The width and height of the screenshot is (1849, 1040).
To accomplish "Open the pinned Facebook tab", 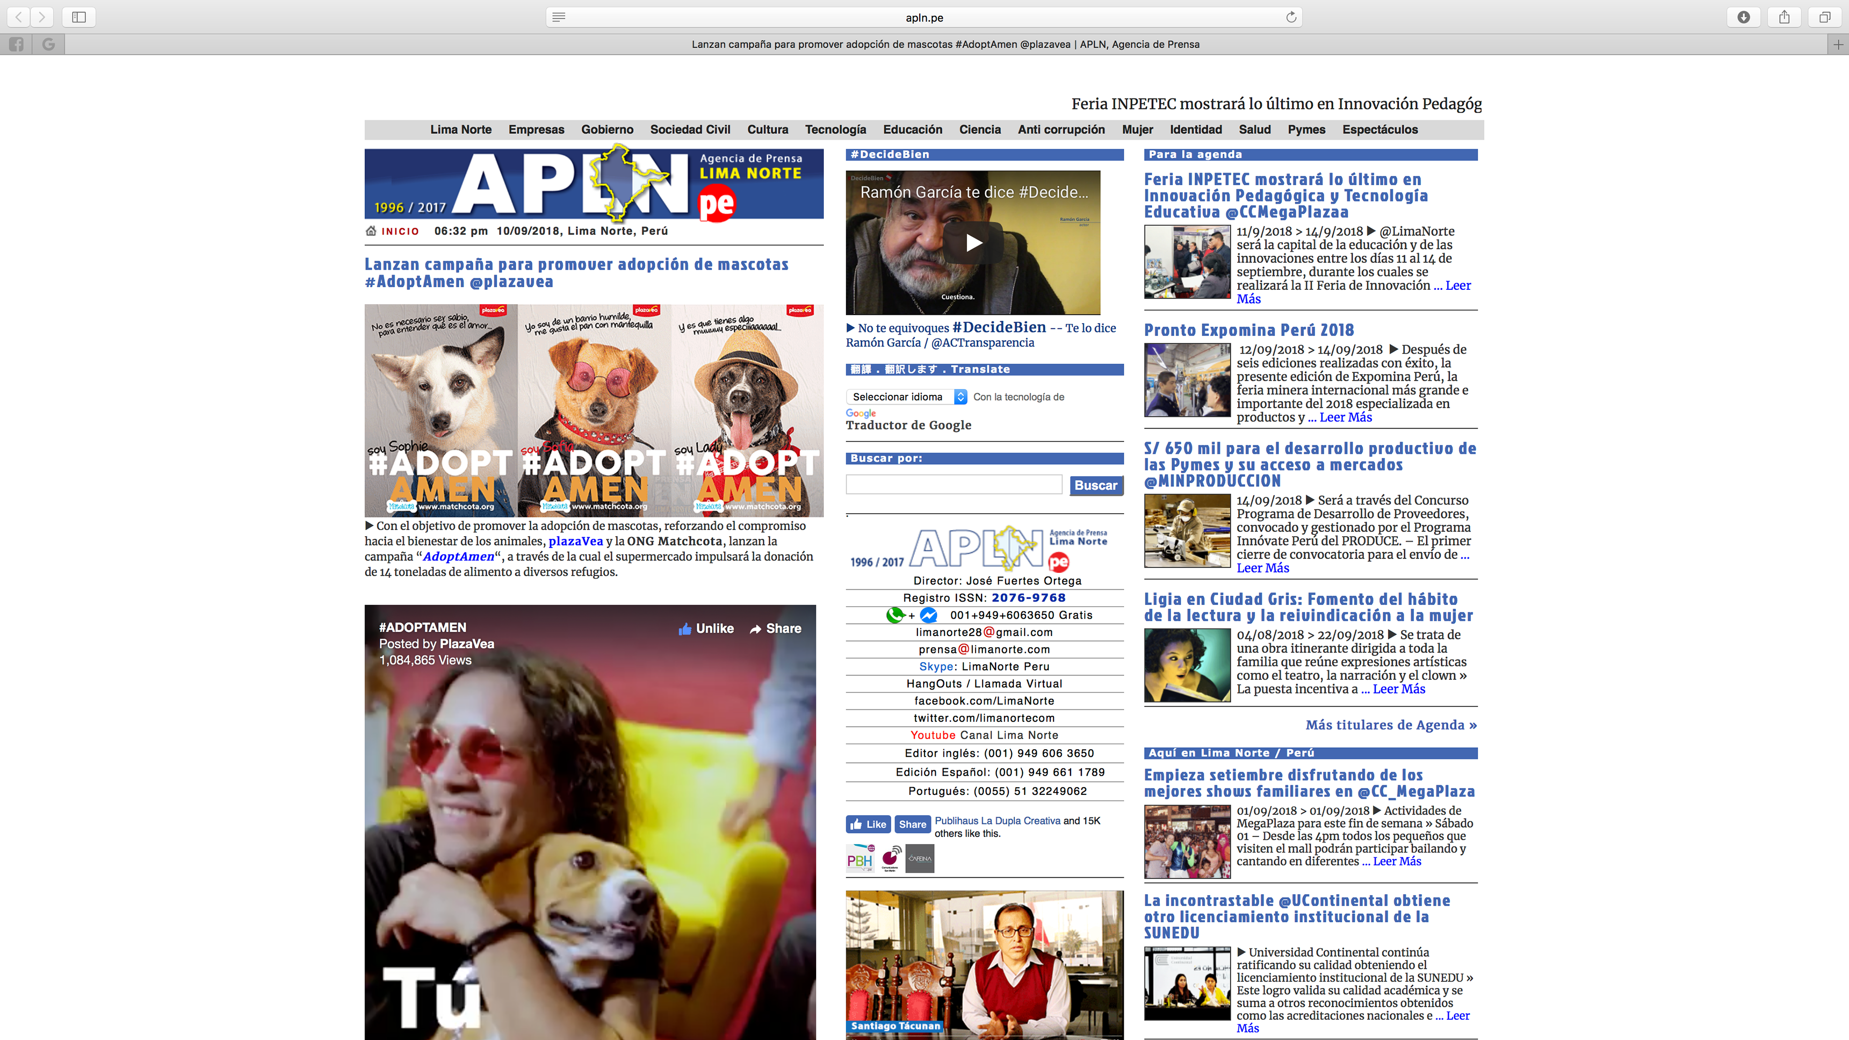I will (x=16, y=44).
